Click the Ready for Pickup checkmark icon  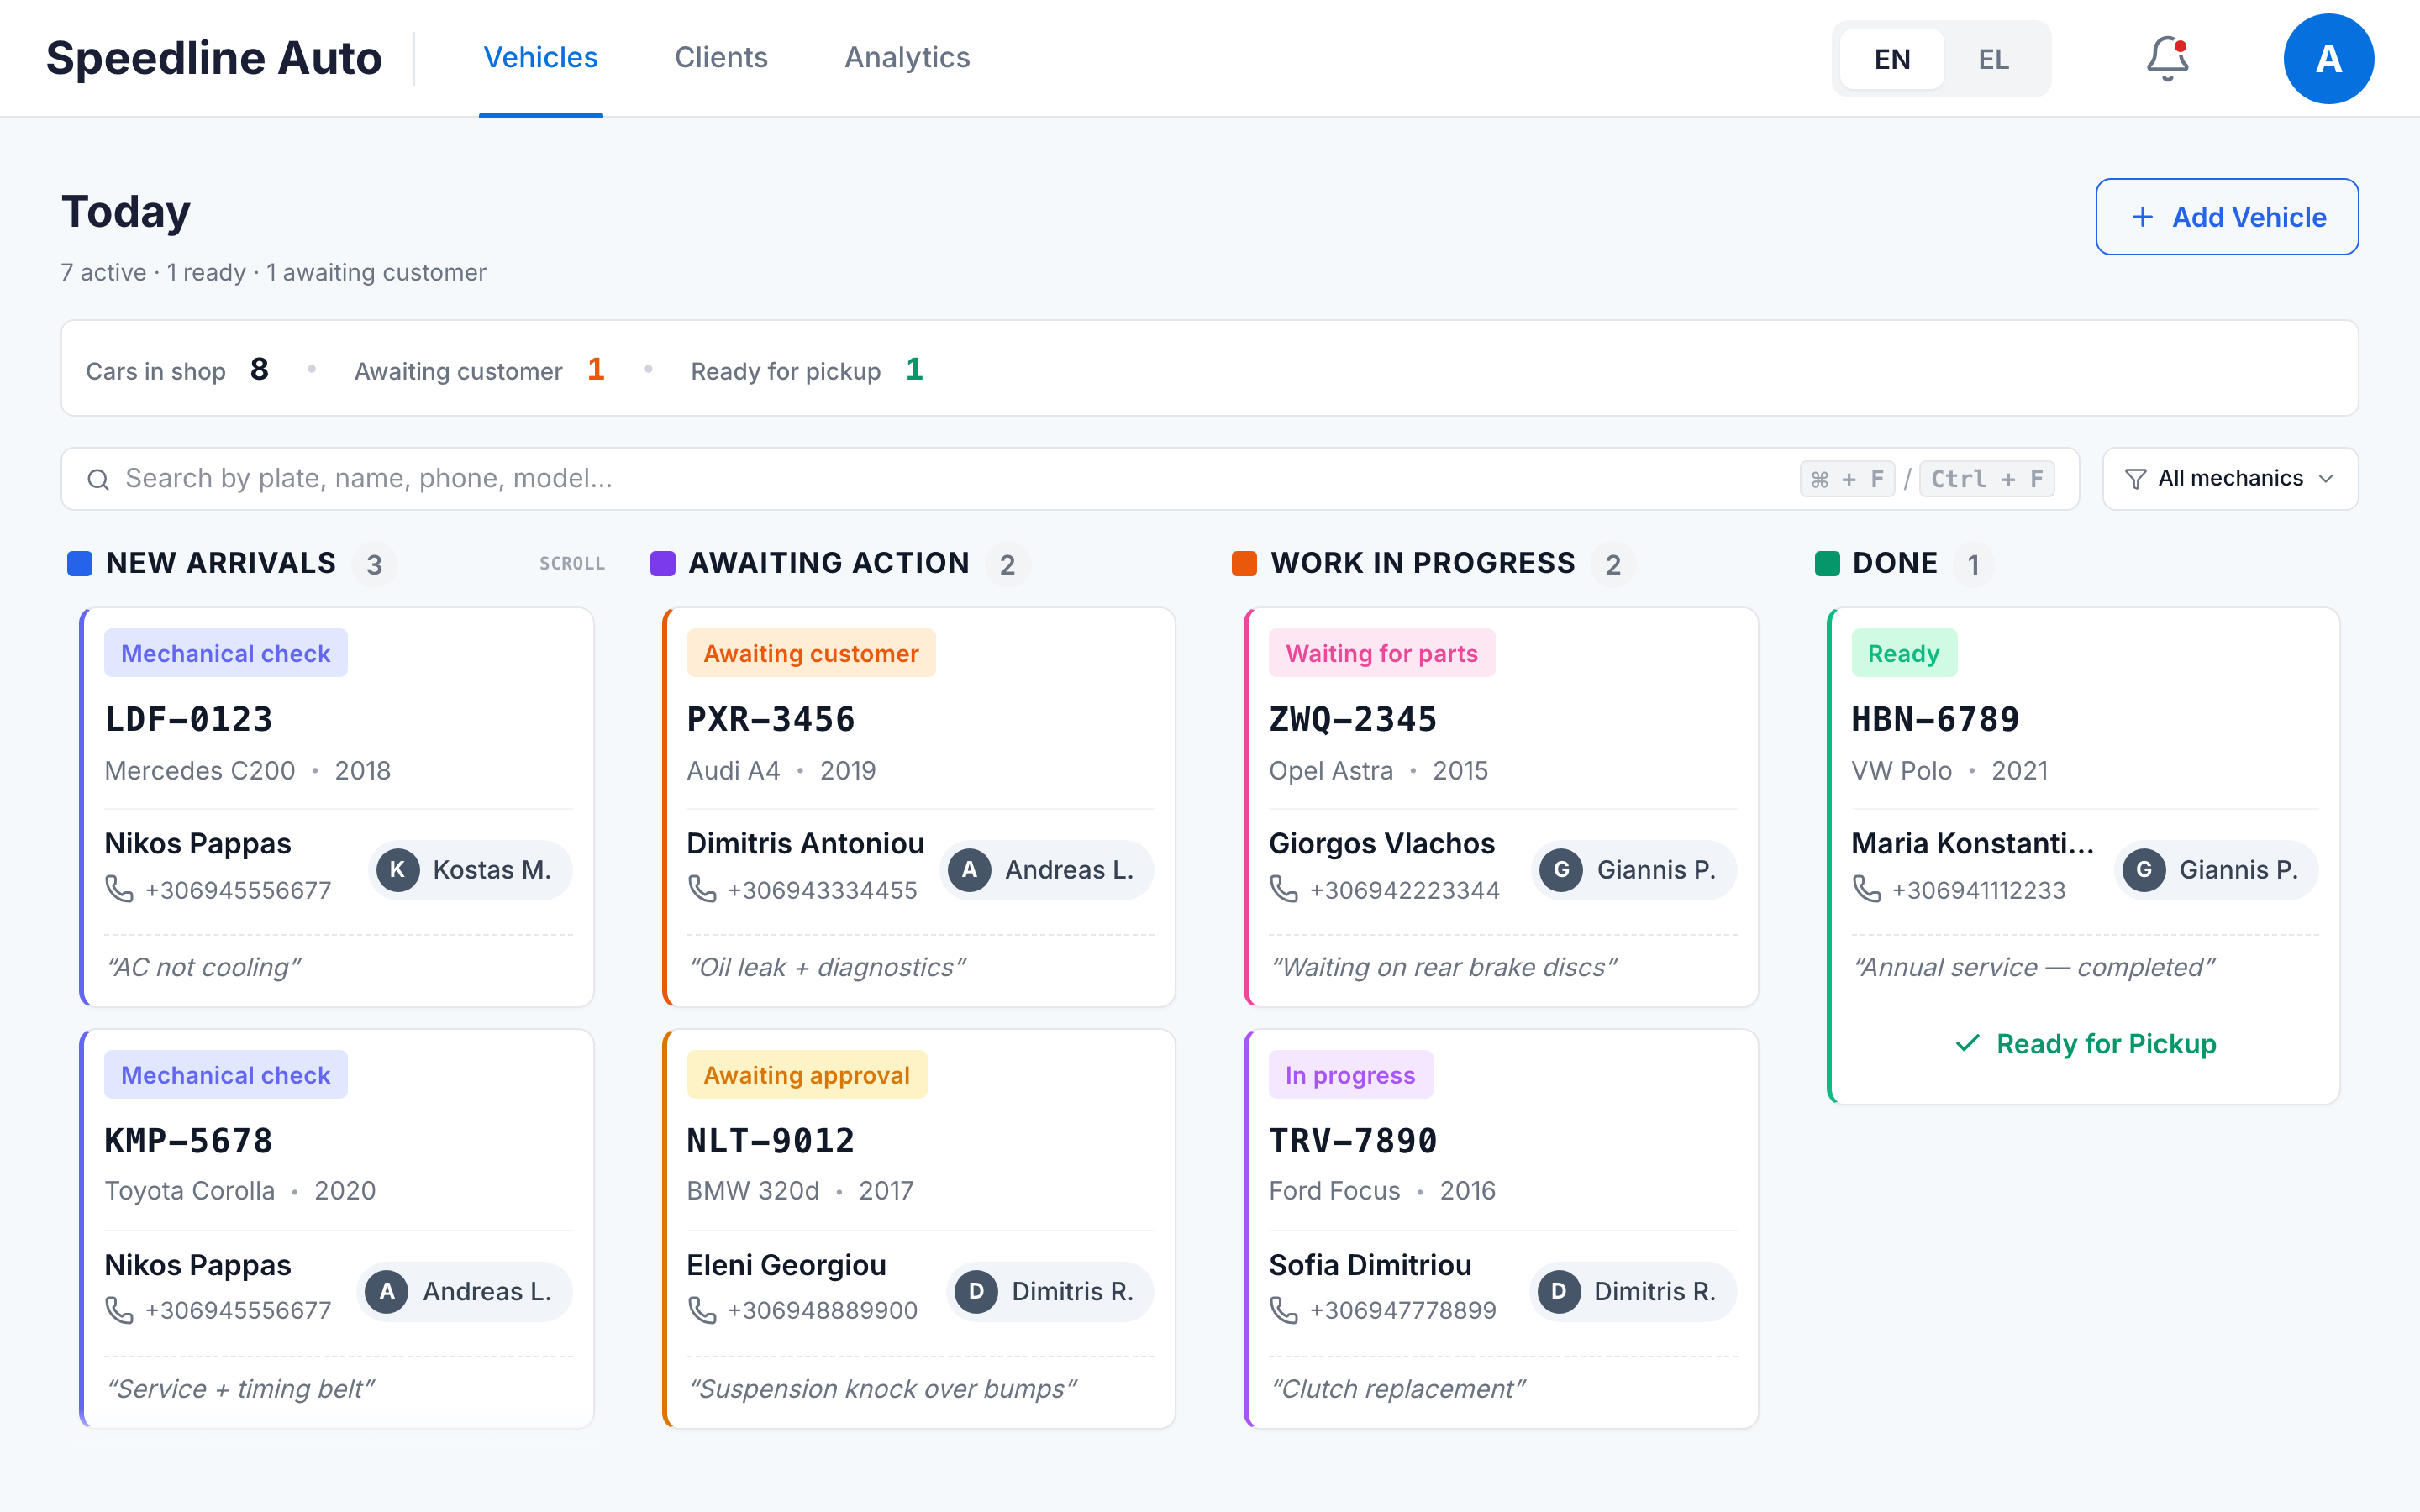click(x=1967, y=1043)
